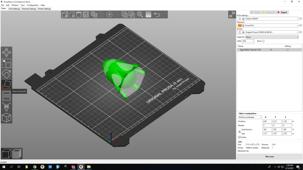The width and height of the screenshot is (303, 170).
Task: Open the Supports dropdown set to None
Action: click(x=272, y=37)
